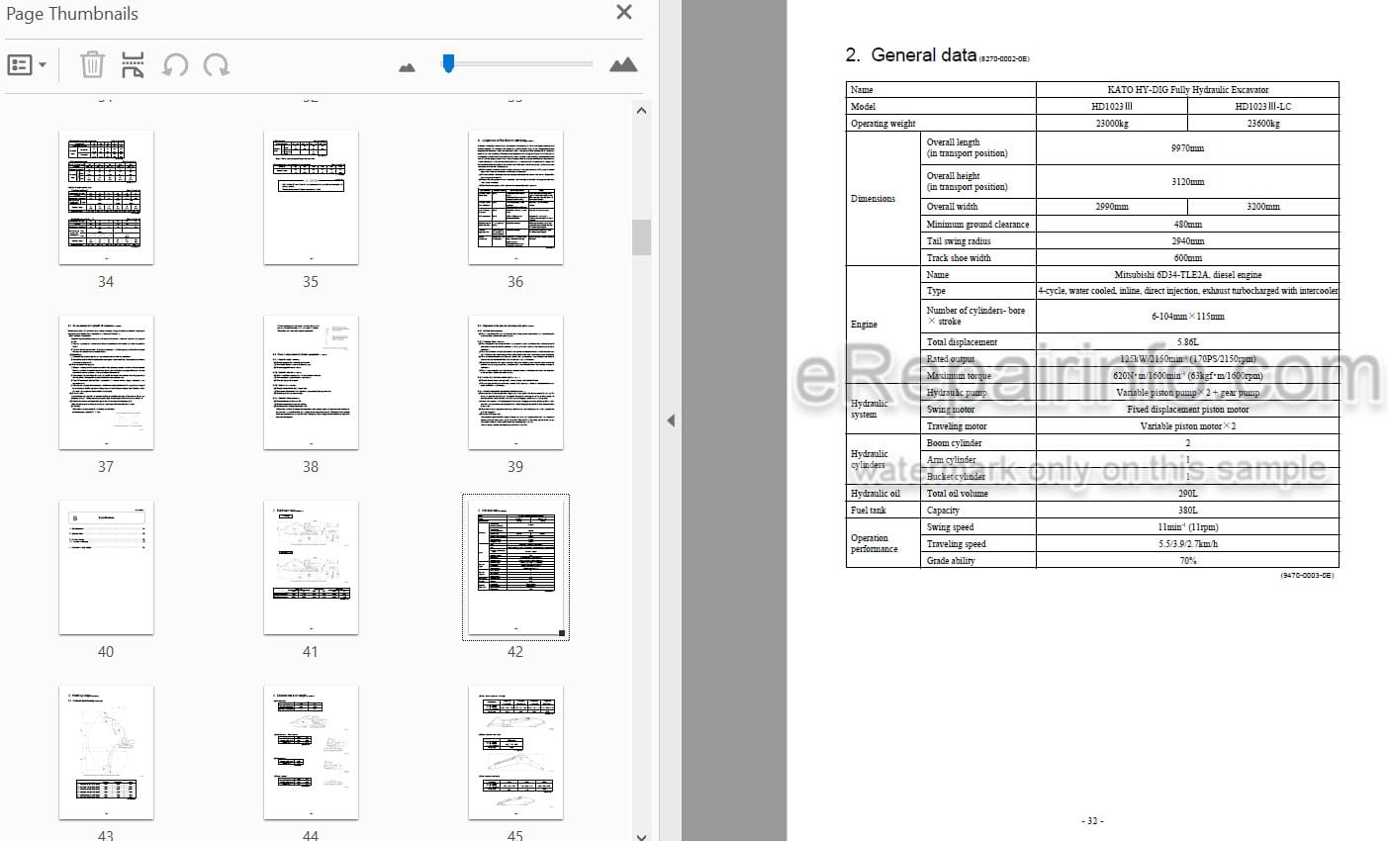Click the thumbnail size slider handle
Screen dimensions: 1388x841
[448, 63]
